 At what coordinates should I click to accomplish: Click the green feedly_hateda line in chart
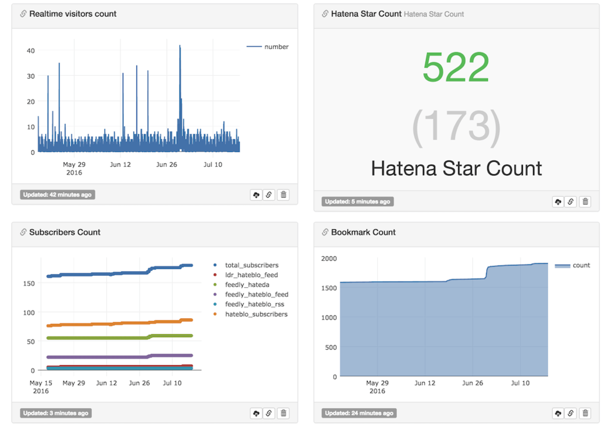pos(120,337)
